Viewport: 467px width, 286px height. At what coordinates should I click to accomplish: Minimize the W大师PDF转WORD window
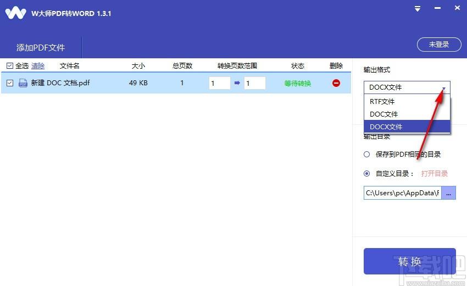437,8
